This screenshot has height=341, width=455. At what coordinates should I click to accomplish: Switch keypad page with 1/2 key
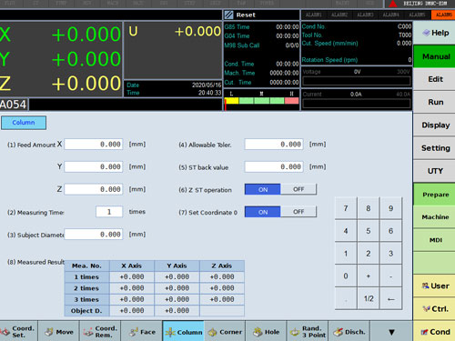369,298
